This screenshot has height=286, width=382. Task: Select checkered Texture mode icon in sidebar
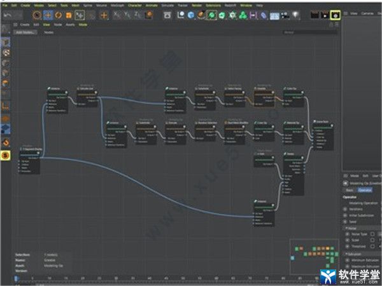point(6,53)
